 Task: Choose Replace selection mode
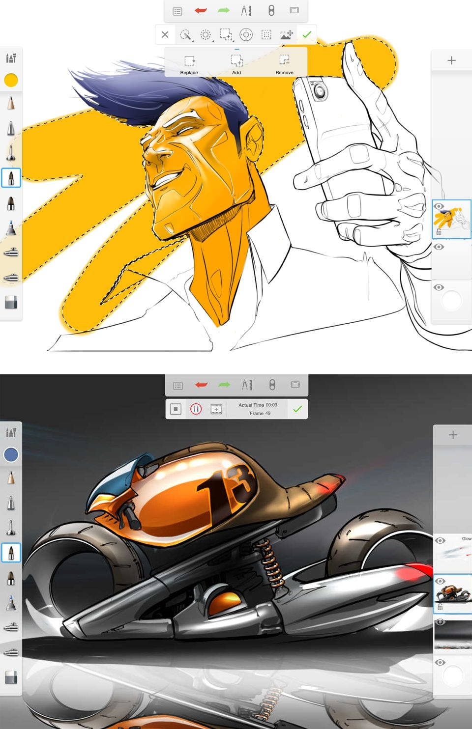189,64
